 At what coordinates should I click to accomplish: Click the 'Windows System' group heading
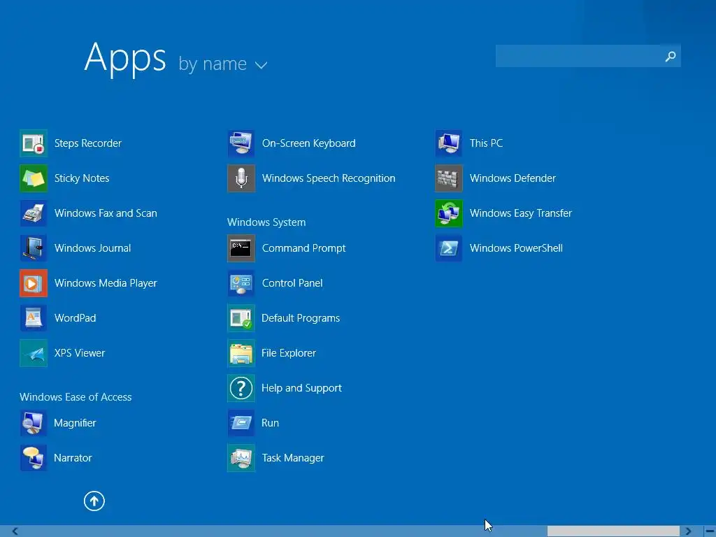[x=266, y=222]
